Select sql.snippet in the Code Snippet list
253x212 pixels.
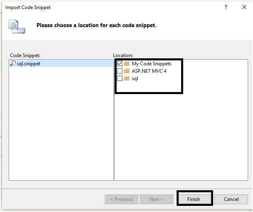[x=28, y=64]
